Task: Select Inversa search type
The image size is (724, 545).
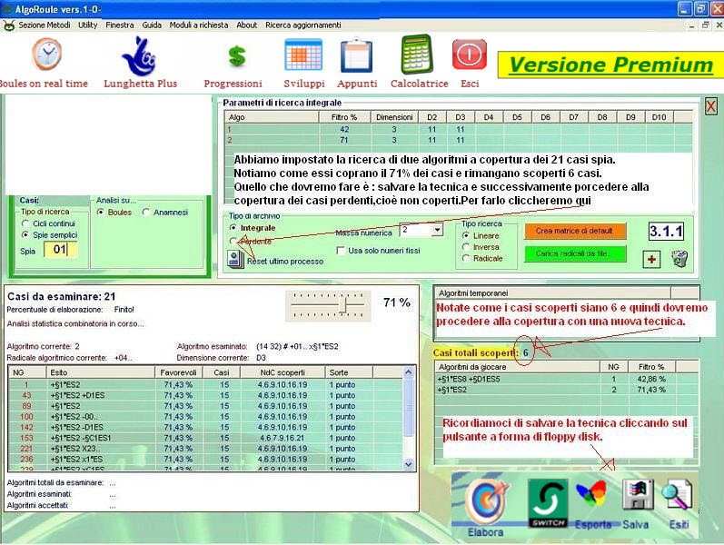Action: (466, 247)
